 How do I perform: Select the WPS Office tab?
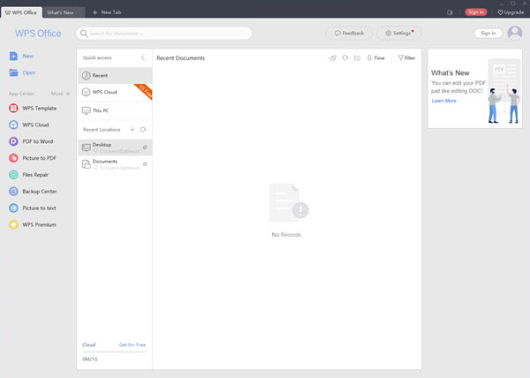21,12
